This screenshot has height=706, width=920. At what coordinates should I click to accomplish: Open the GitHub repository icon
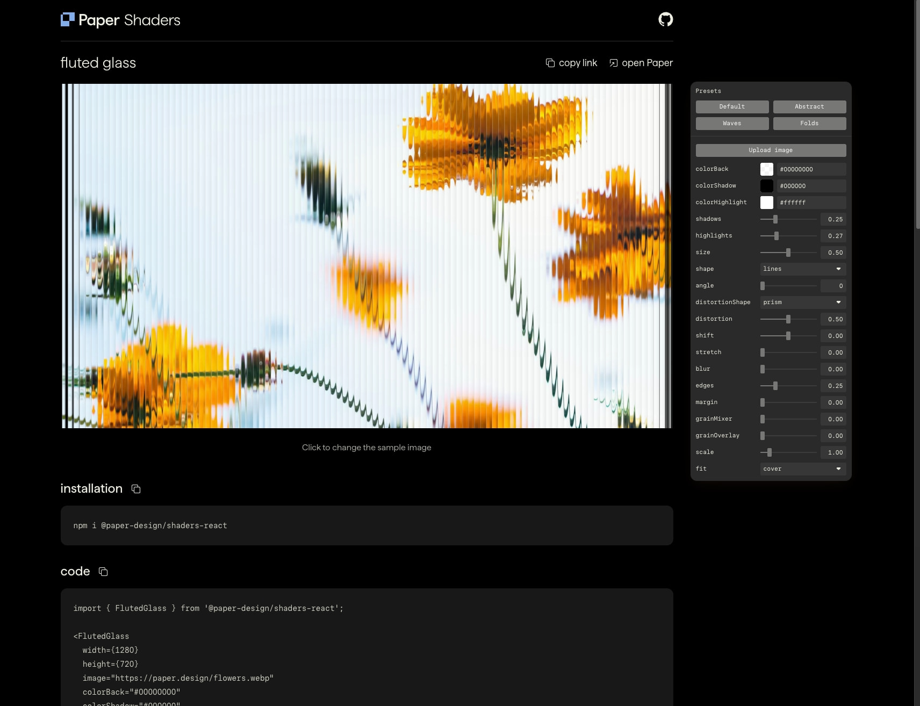coord(665,19)
